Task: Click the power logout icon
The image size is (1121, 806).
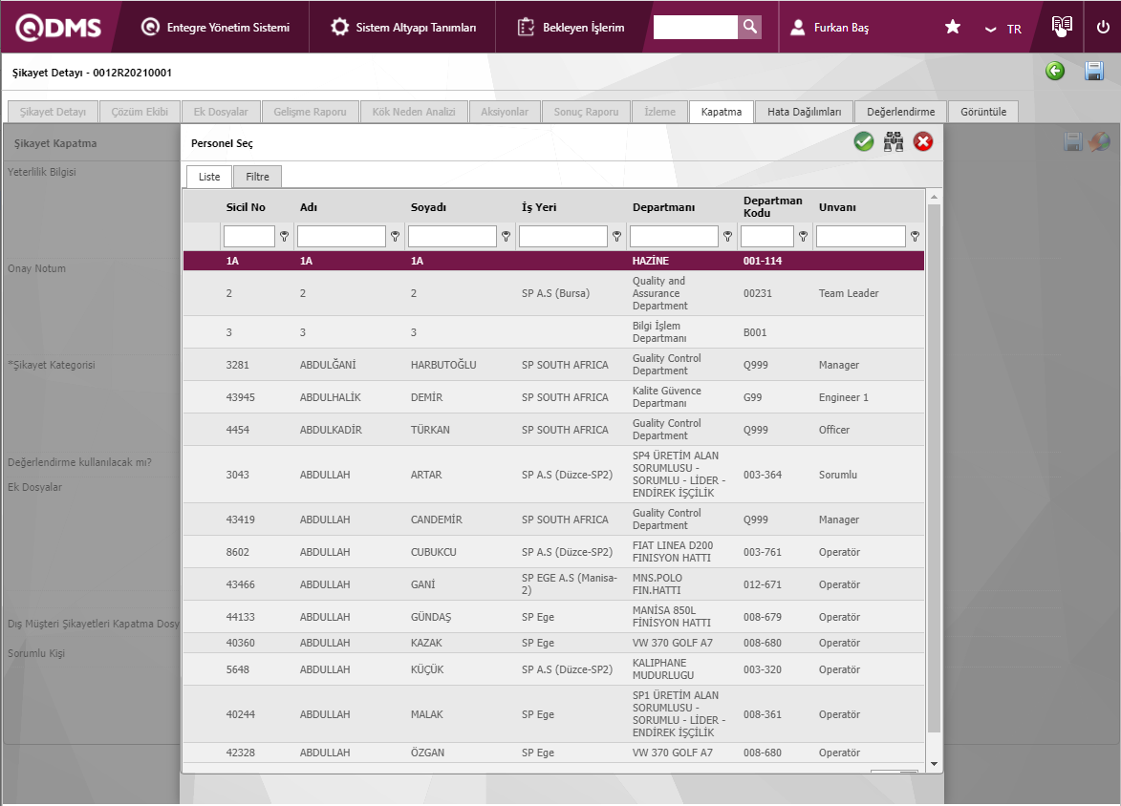Action: (1103, 28)
